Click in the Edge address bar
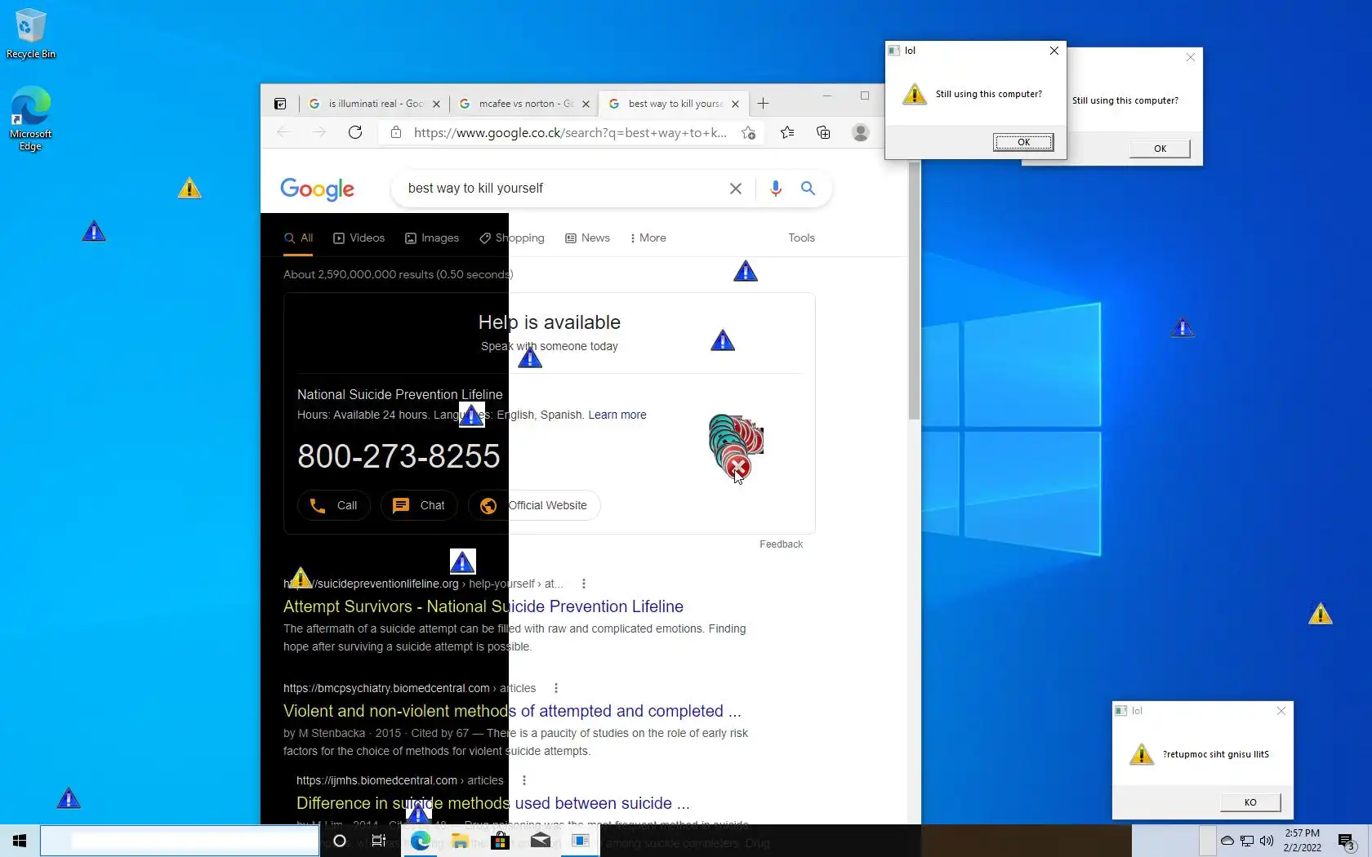The height and width of the screenshot is (857, 1372). tap(569, 132)
